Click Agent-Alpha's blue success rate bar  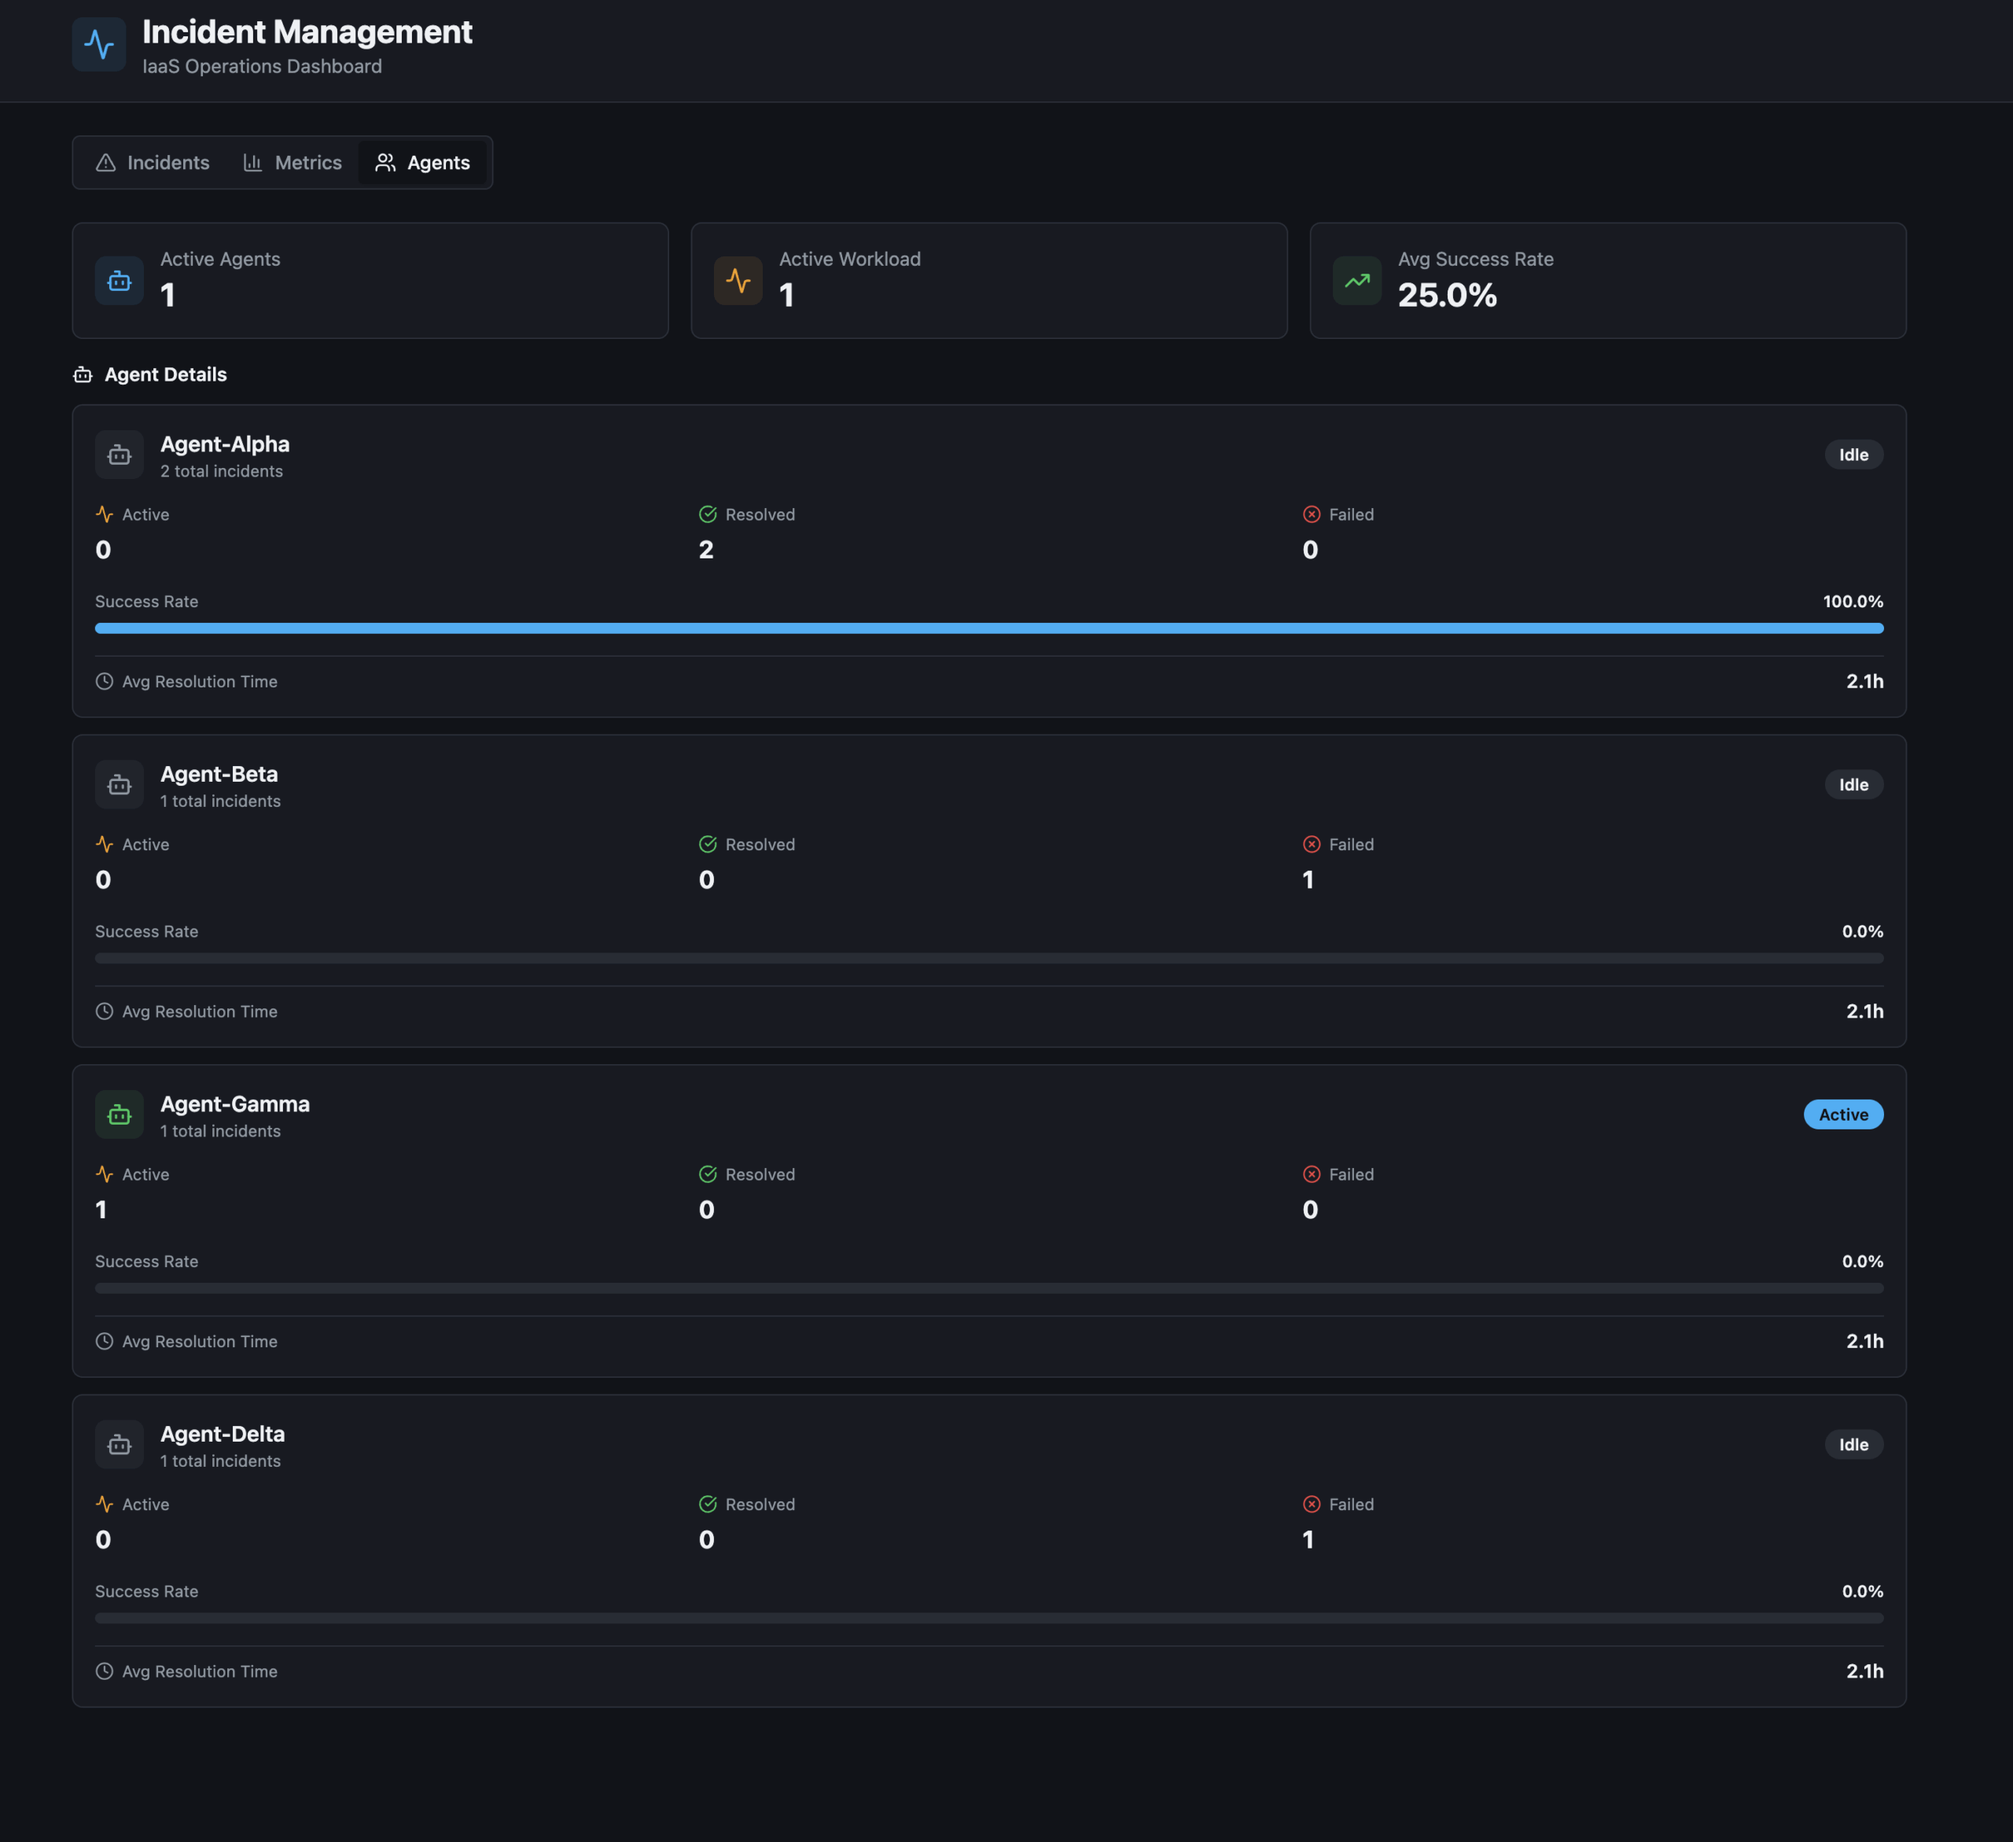(x=988, y=628)
